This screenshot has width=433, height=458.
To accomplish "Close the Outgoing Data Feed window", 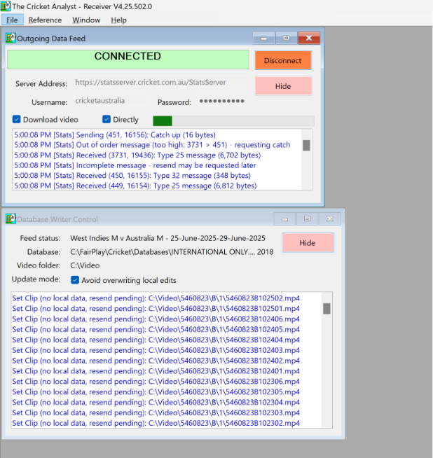I will pos(309,39).
